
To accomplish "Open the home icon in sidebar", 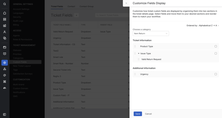I will point(5,13).
